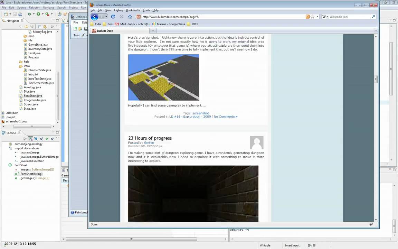Open the Run dropdown arrow in Eclipse
398x249 pixels.
(x=42, y=14)
